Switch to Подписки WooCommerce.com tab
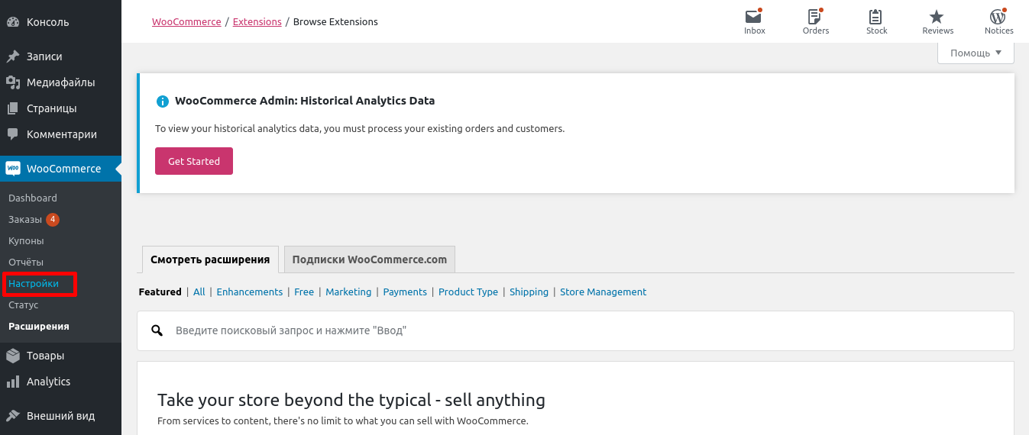Screen dimensions: 1029x435 (369, 259)
